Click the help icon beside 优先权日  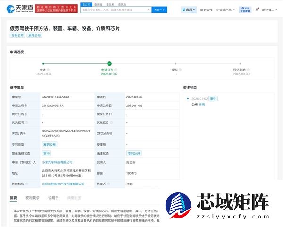(111, 122)
